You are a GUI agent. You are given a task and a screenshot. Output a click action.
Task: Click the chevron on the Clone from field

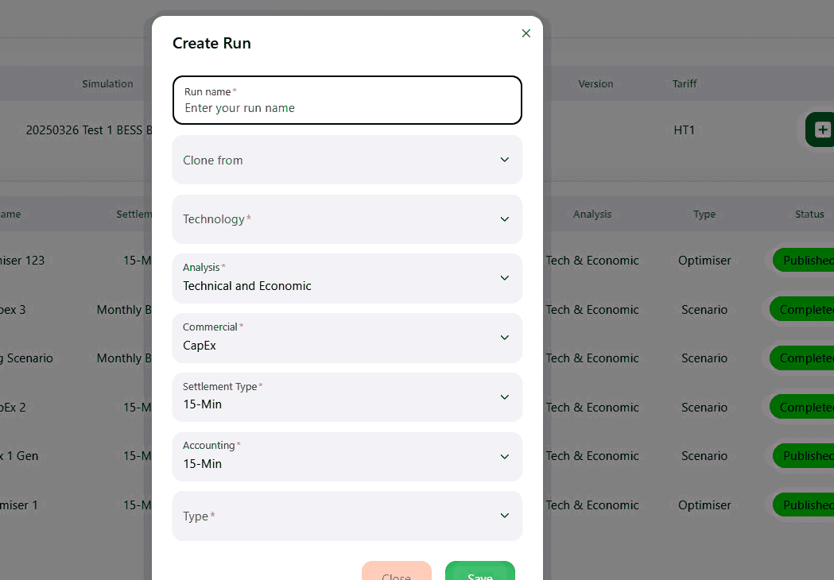pyautogui.click(x=504, y=160)
